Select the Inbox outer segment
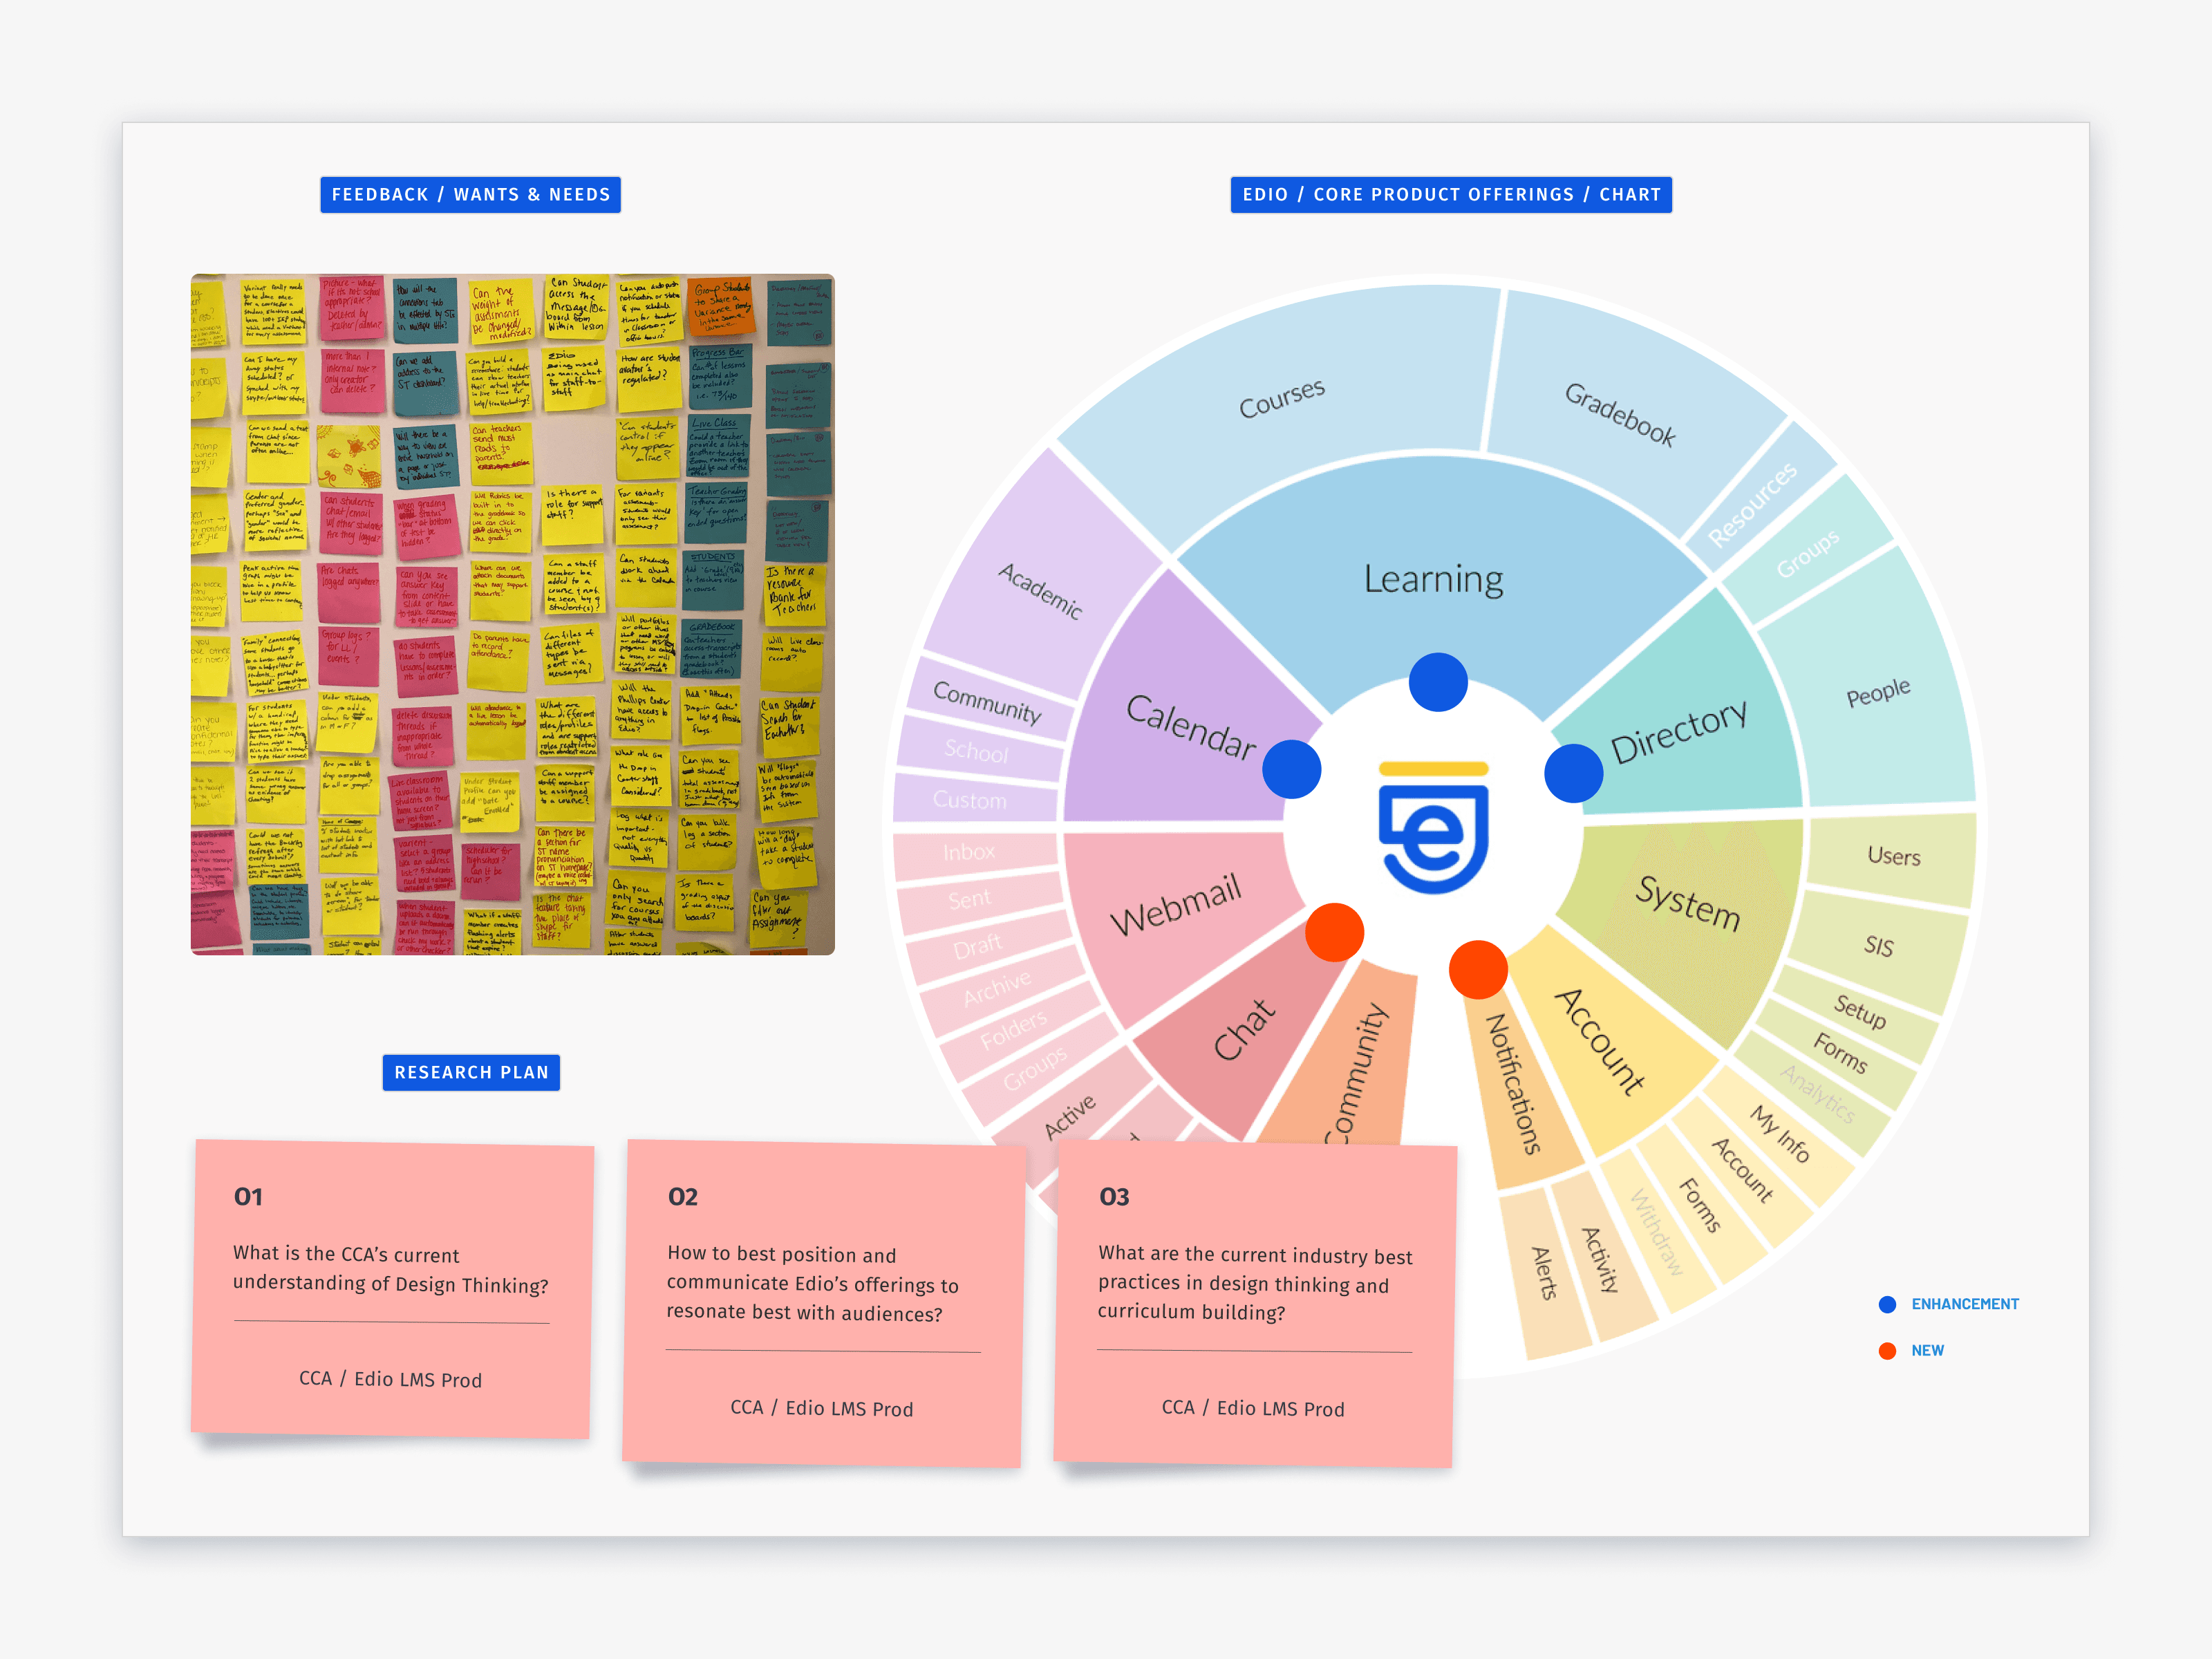This screenshot has height=1659, width=2212. point(969,852)
